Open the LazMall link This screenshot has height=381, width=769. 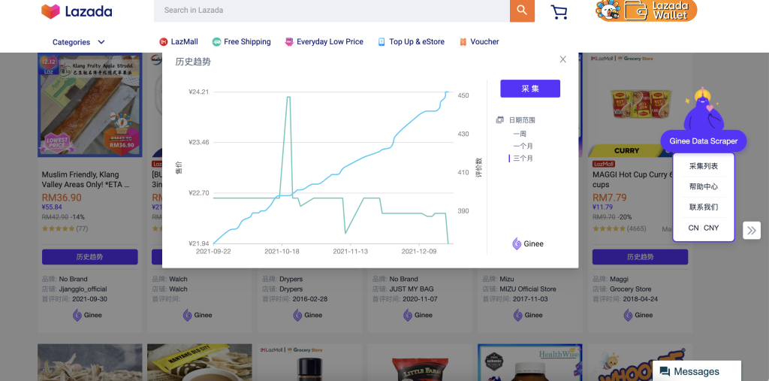[185, 42]
